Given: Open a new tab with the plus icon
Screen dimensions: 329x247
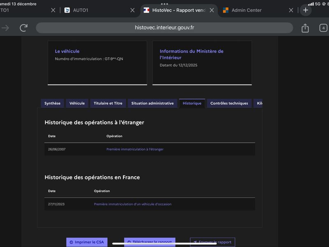Looking at the screenshot, I should (x=306, y=10).
